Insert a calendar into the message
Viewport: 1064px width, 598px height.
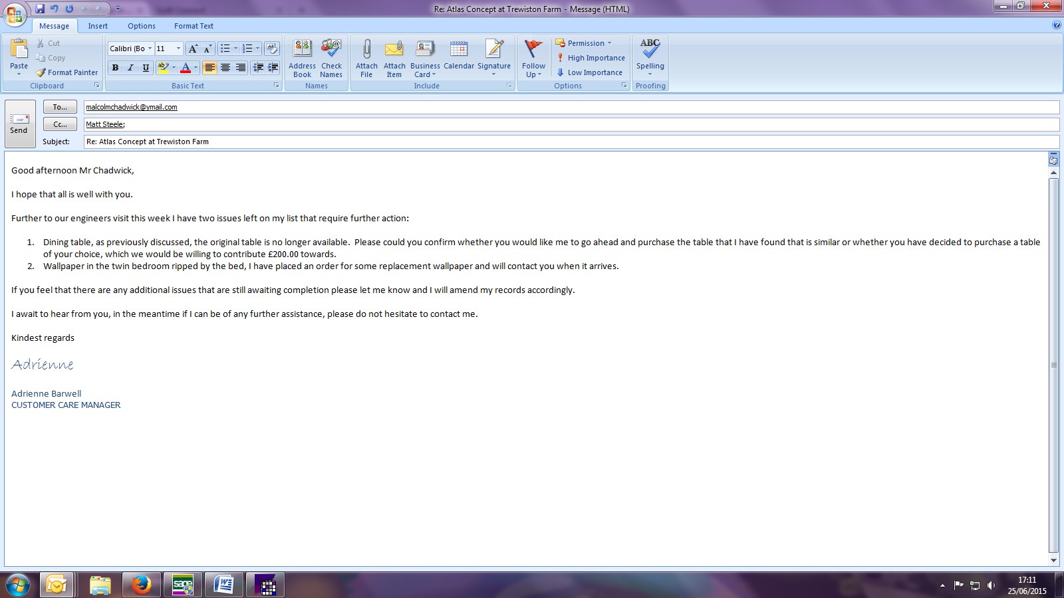(x=459, y=54)
